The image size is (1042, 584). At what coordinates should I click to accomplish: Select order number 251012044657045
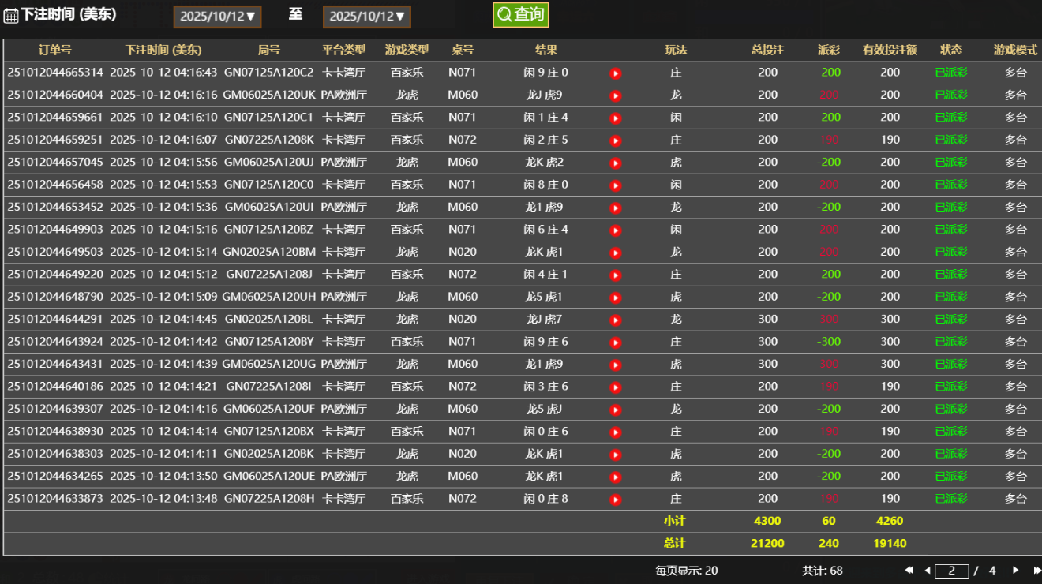pyautogui.click(x=55, y=163)
